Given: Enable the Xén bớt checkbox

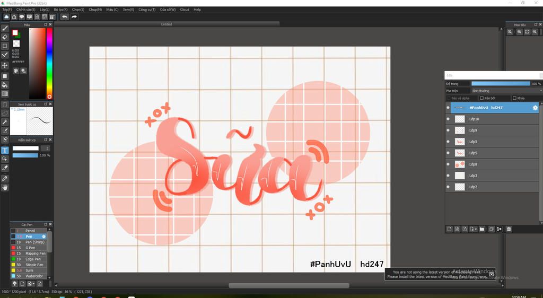Looking at the screenshot, I should coord(481,98).
